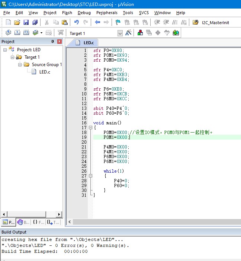The height and width of the screenshot is (261, 241).
Task: Open a file with the folder icon
Action: 17,22
